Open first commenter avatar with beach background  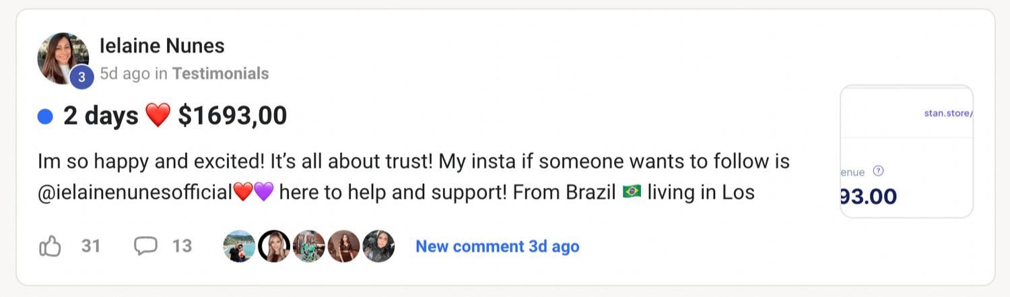pyautogui.click(x=240, y=246)
